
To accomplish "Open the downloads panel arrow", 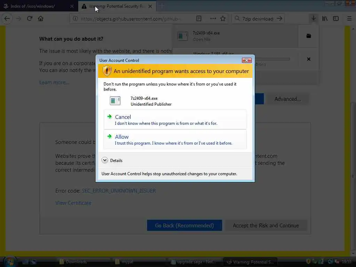I will point(314,19).
